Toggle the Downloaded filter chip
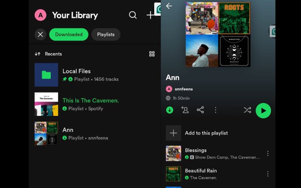301x188 pixels. pos(69,35)
